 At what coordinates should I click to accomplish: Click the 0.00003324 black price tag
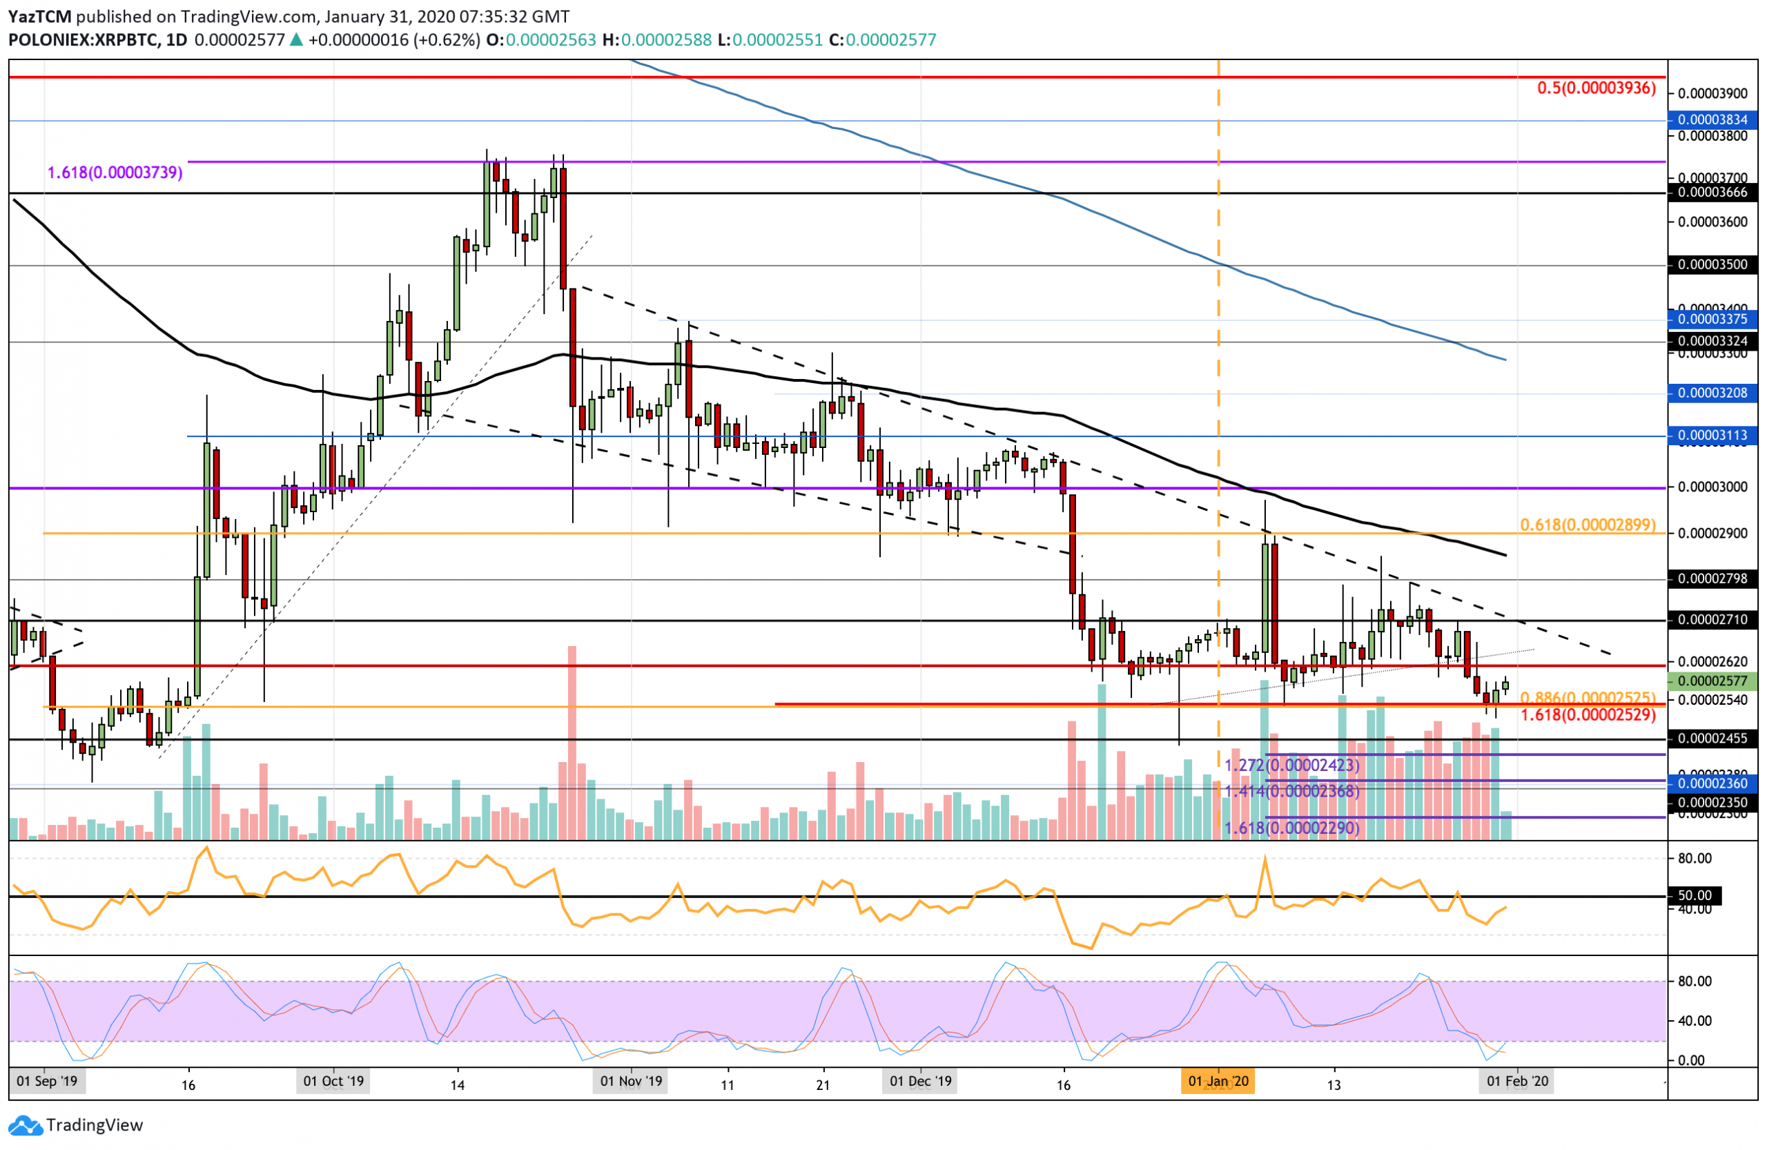(x=1712, y=342)
